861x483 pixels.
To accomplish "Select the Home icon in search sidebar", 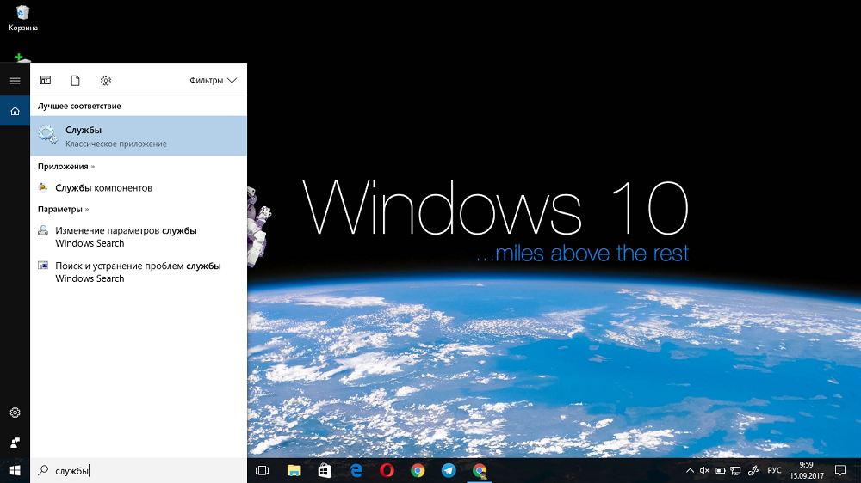I will (x=15, y=111).
